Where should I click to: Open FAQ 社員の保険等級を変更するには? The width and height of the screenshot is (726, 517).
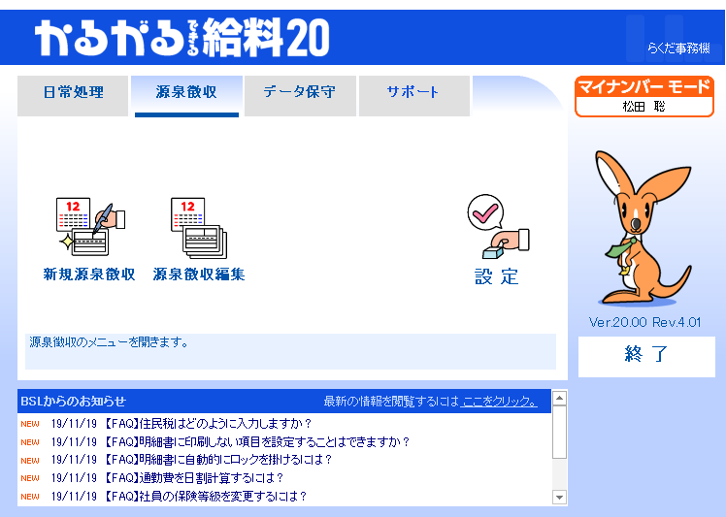click(x=204, y=497)
